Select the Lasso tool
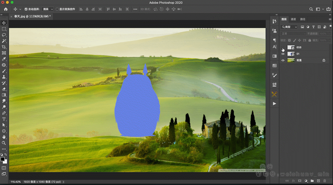The width and height of the screenshot is (333, 185). tap(4, 35)
